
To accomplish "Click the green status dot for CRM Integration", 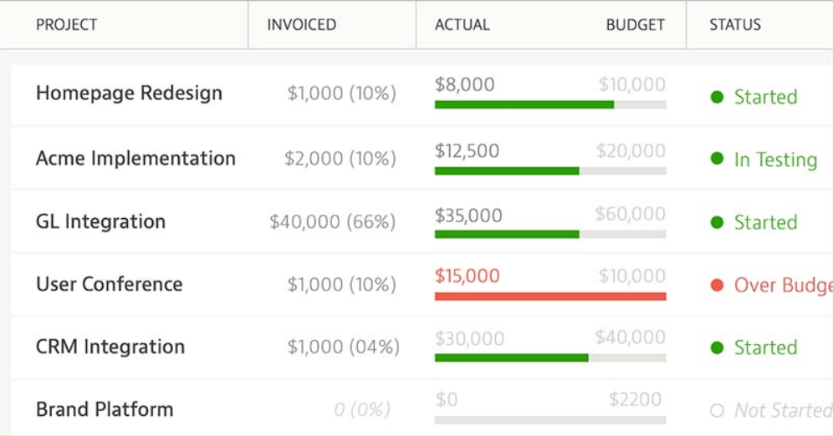I will (717, 347).
